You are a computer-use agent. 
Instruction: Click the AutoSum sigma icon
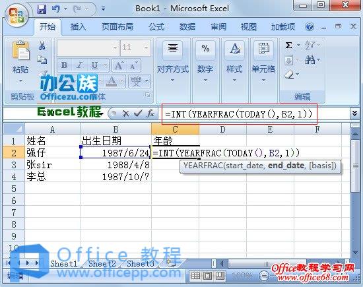[288, 45]
